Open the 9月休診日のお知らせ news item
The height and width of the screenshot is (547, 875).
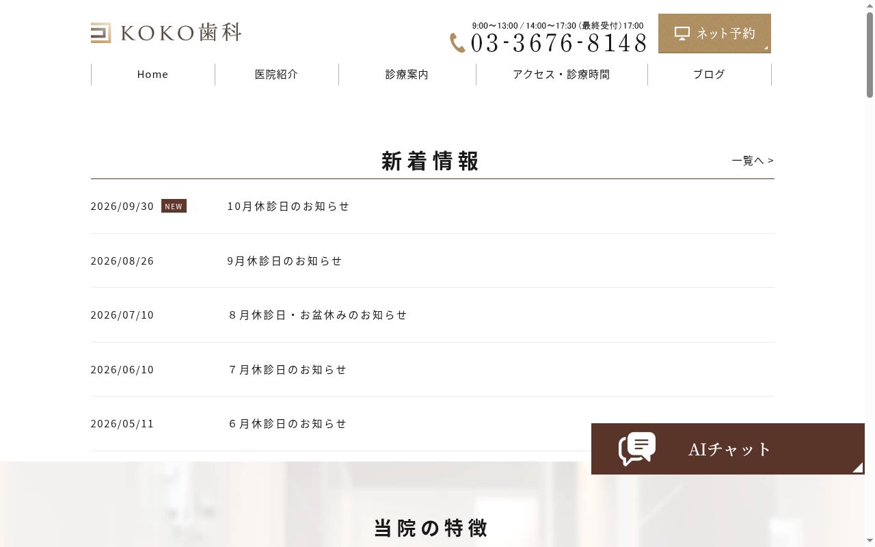[284, 261]
